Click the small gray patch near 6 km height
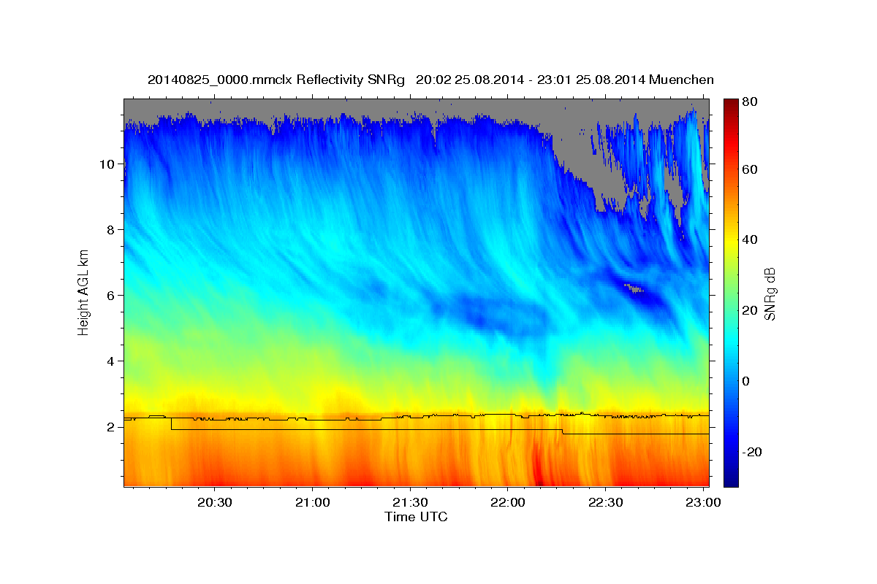The width and height of the screenshot is (877, 584). pos(636,289)
